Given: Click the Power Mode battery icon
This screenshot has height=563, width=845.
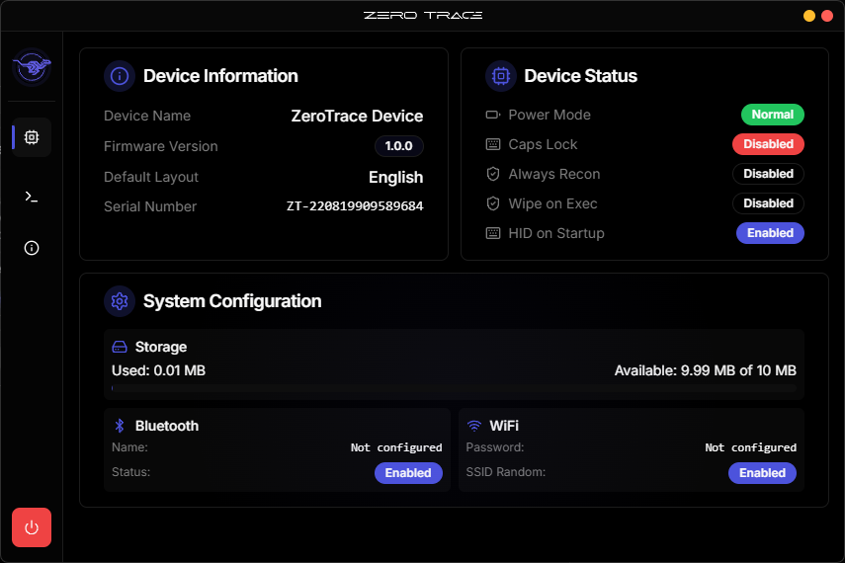Looking at the screenshot, I should click(x=493, y=115).
